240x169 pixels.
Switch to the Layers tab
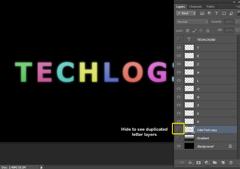pos(180,7)
